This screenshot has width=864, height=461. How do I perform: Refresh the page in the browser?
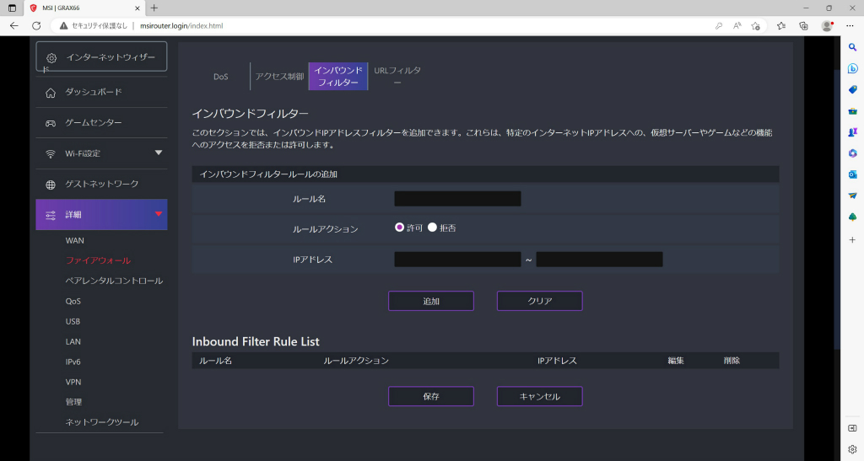coord(36,26)
